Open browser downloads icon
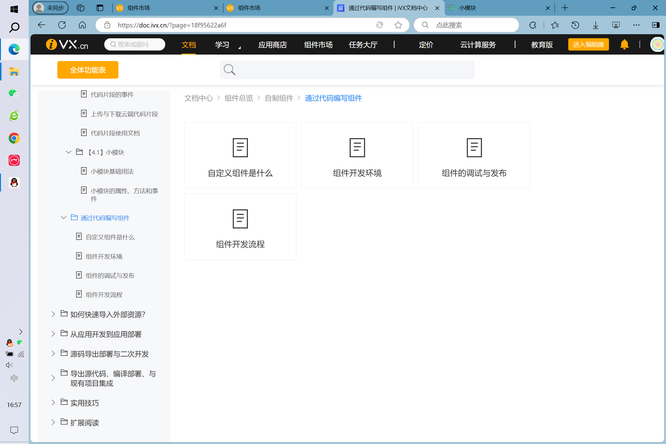 596,25
